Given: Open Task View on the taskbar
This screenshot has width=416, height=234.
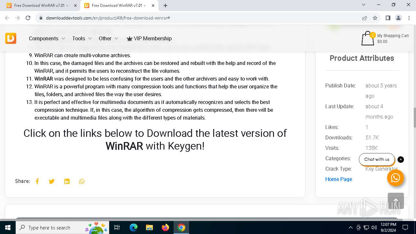Looking at the screenshot, I should click(117, 227).
